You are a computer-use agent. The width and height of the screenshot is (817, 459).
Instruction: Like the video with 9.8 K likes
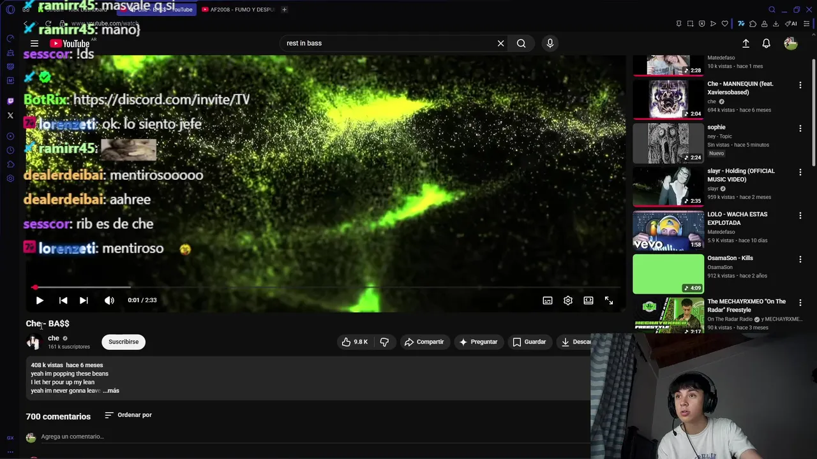[x=355, y=342]
